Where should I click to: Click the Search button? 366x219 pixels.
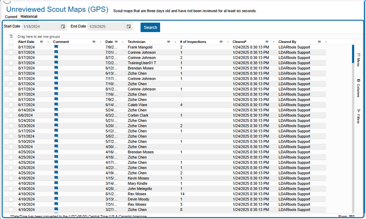(x=150, y=27)
